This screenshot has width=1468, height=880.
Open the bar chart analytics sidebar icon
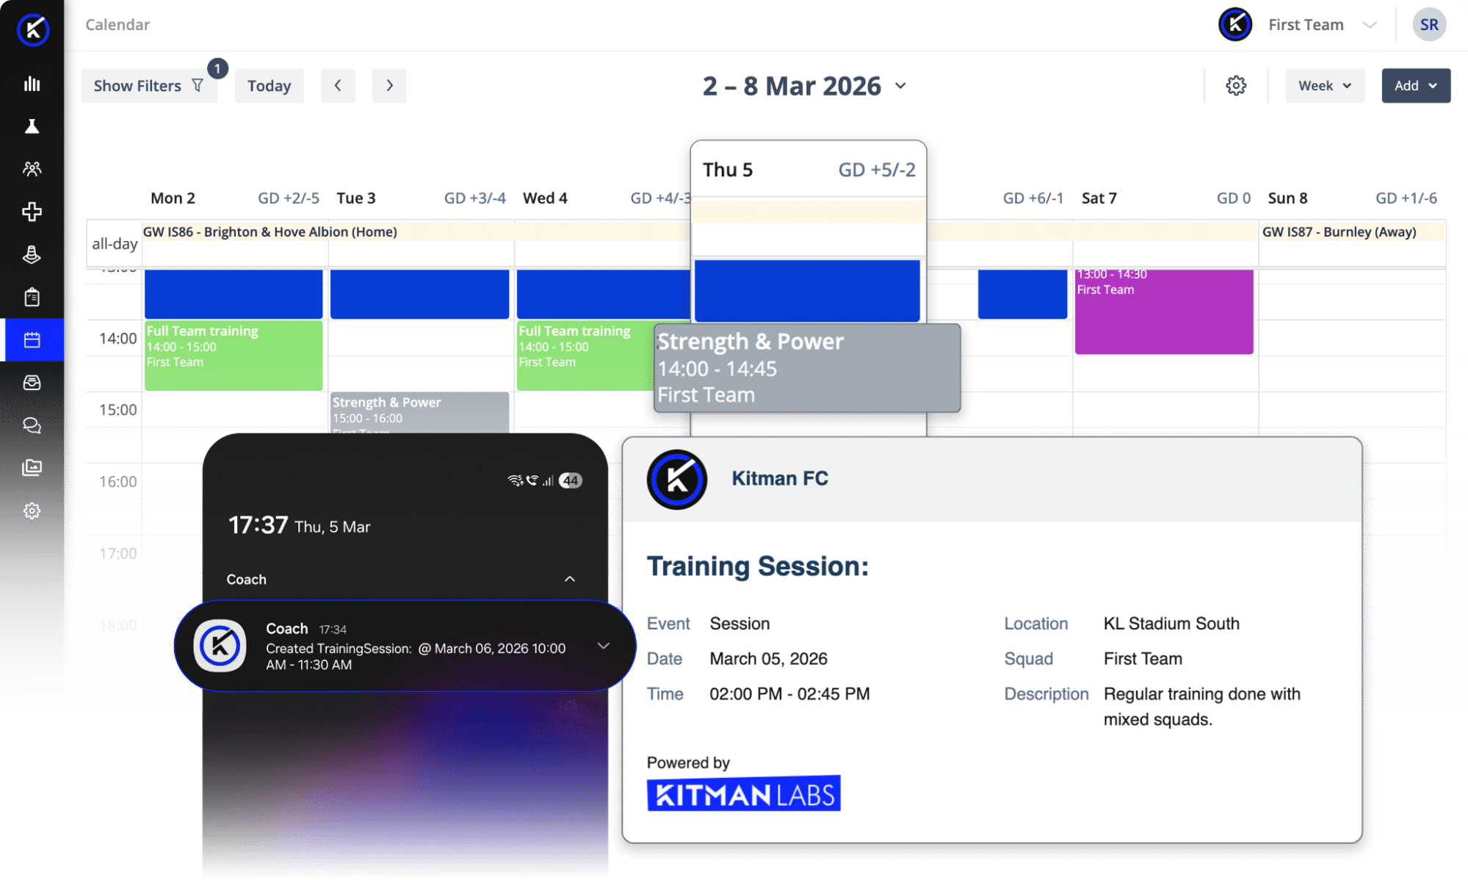pos(32,84)
